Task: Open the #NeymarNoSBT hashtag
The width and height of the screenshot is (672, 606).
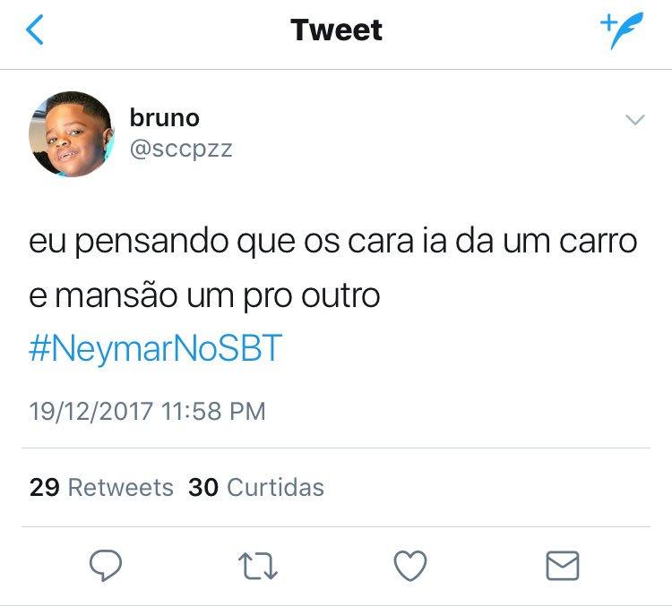Action: (156, 349)
